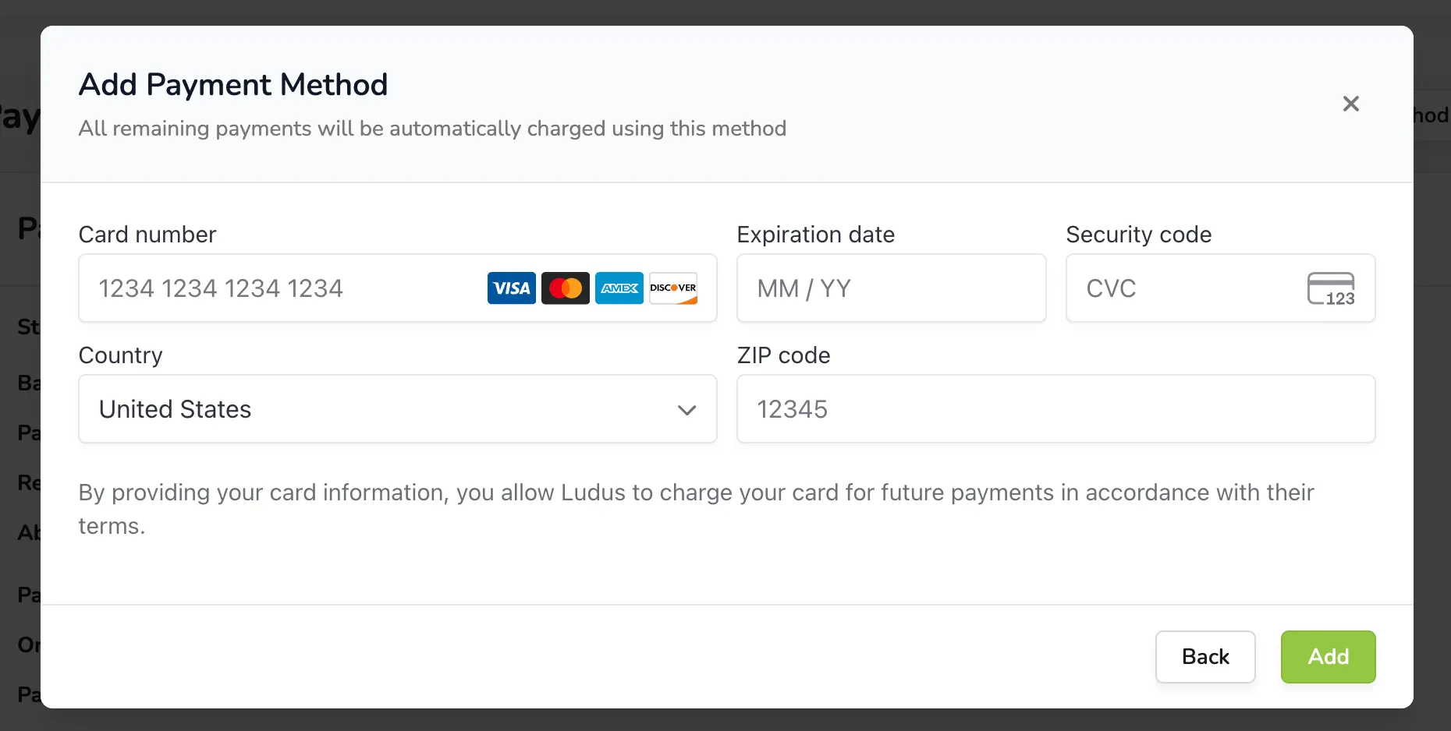Click the Add Payment Method heading

pos(233,84)
